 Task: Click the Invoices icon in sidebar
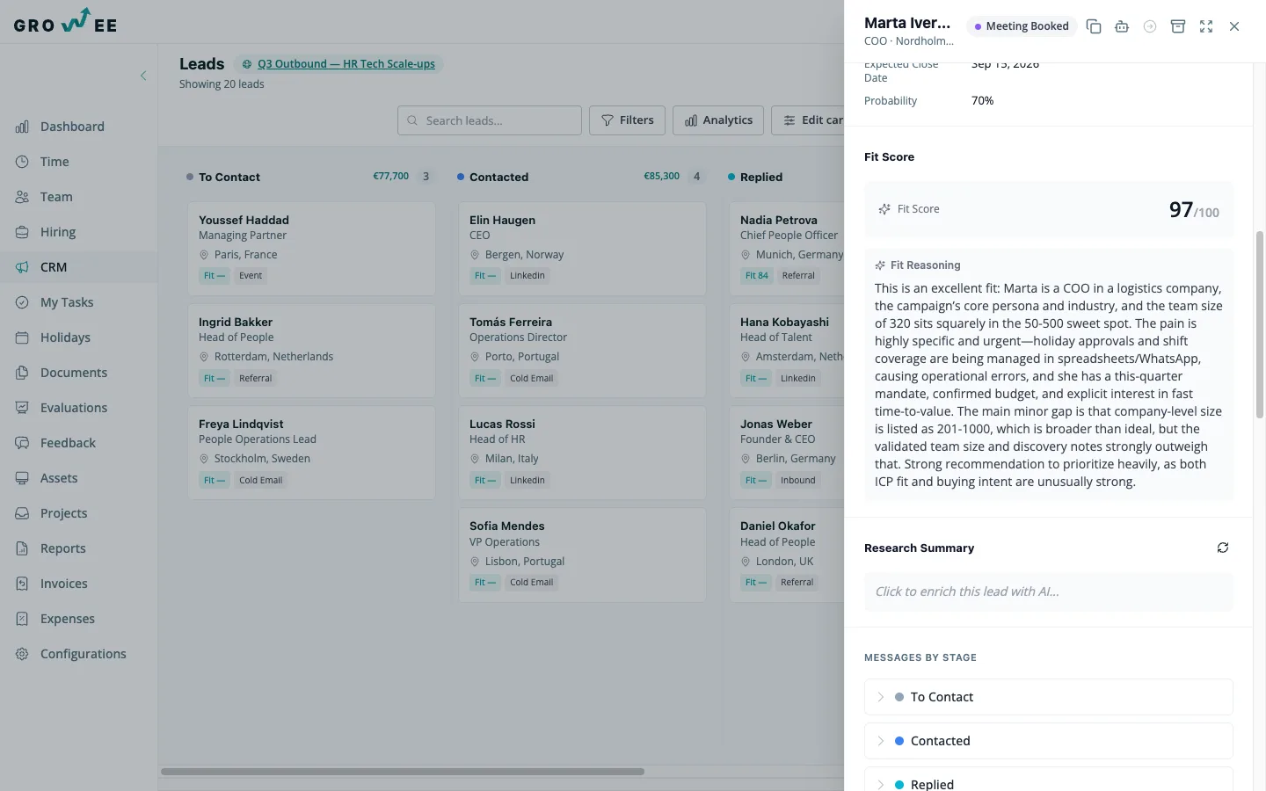click(22, 584)
